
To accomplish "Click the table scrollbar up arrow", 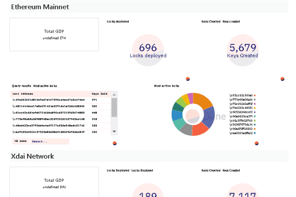I will (x=114, y=95).
